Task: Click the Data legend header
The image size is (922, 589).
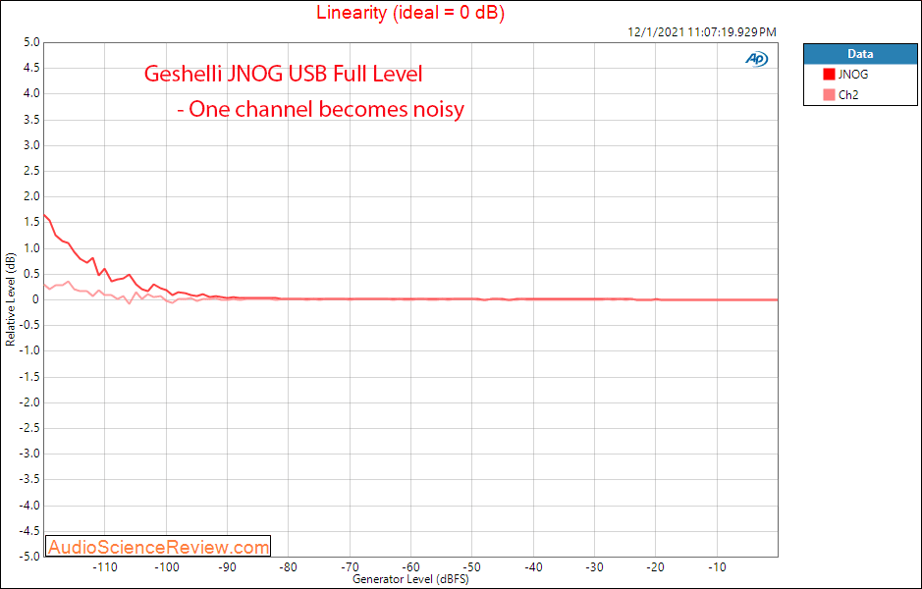Action: point(860,53)
